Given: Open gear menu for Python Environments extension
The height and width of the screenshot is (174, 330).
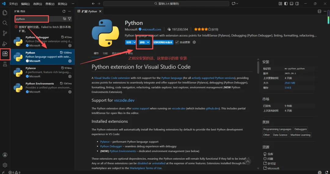Looking at the screenshot, I should click(70, 92).
